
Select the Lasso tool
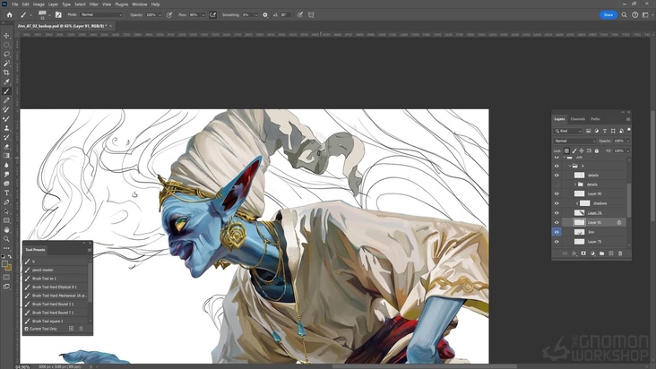click(x=6, y=54)
